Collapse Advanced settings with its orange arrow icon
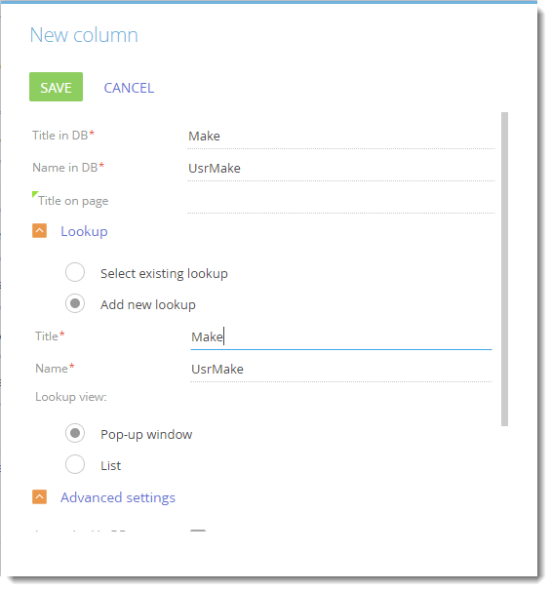This screenshot has width=552, height=591. point(40,496)
